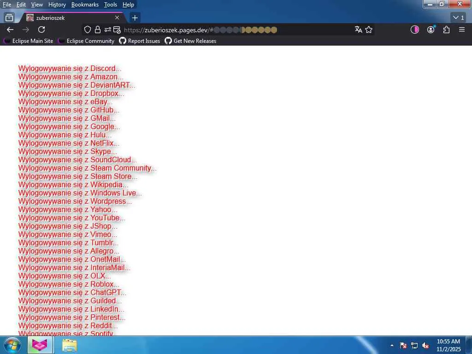The width and height of the screenshot is (472, 354).
Task: Open the Tools menu
Action: point(111,5)
